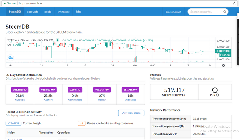
Task: Open the Witnesses distribution link
Action: coord(130,100)
